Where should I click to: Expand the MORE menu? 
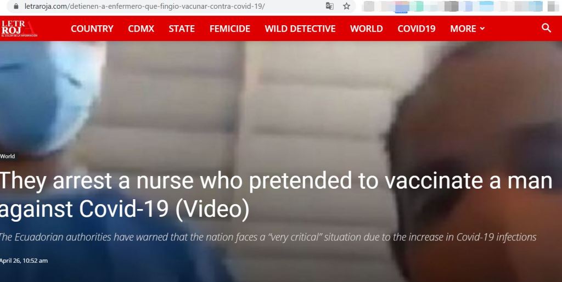point(468,29)
